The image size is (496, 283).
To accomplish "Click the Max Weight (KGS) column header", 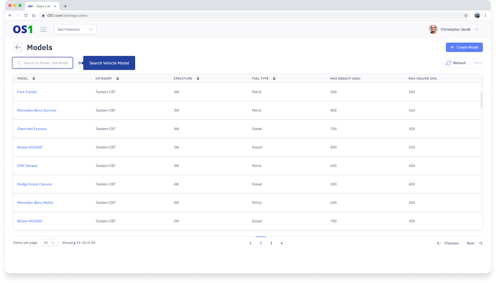I will [345, 79].
